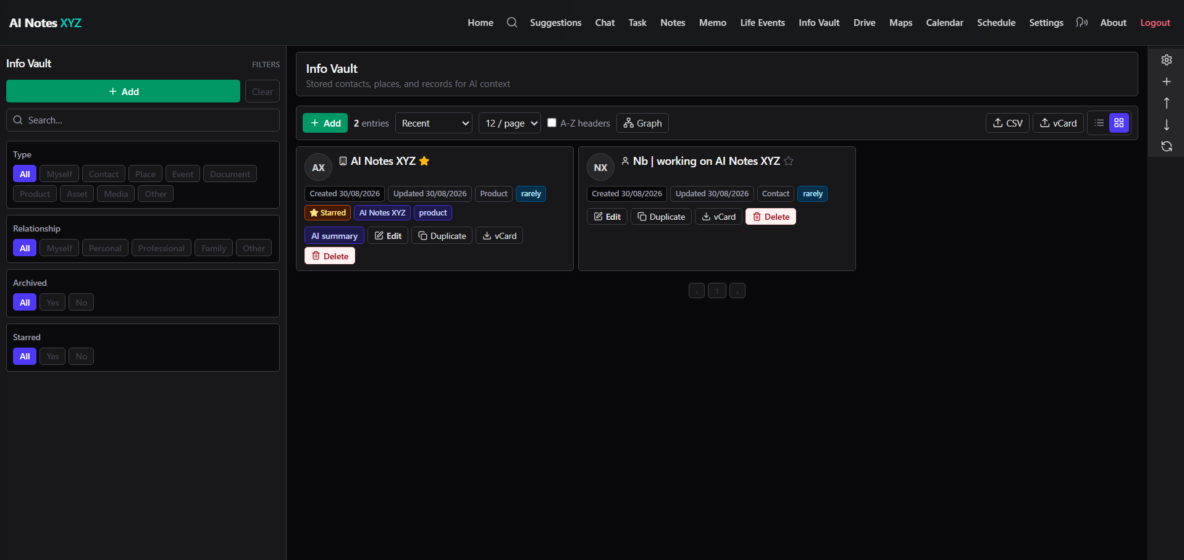Switch to list view layout
Image resolution: width=1184 pixels, height=560 pixels.
click(1099, 123)
